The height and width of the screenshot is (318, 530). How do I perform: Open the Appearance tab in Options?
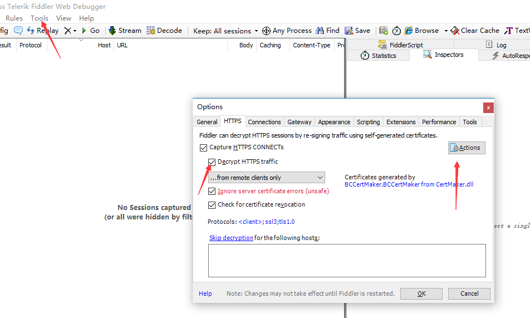click(x=334, y=122)
